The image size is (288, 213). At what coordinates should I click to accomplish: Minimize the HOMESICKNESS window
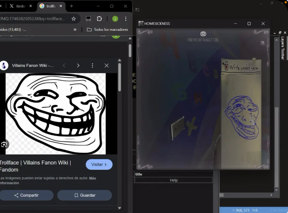point(236,23)
